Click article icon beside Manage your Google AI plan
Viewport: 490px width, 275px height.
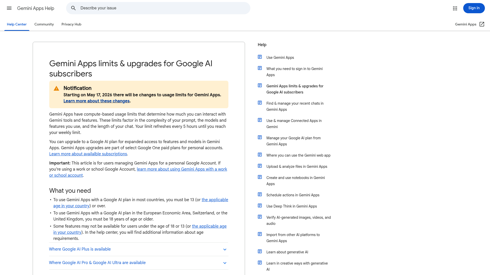click(260, 137)
